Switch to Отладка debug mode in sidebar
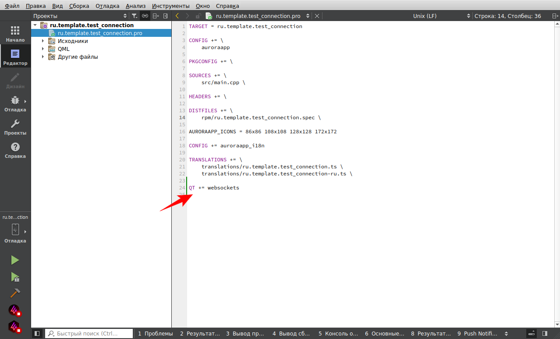Viewport: 560px width, 339px height. (x=15, y=103)
